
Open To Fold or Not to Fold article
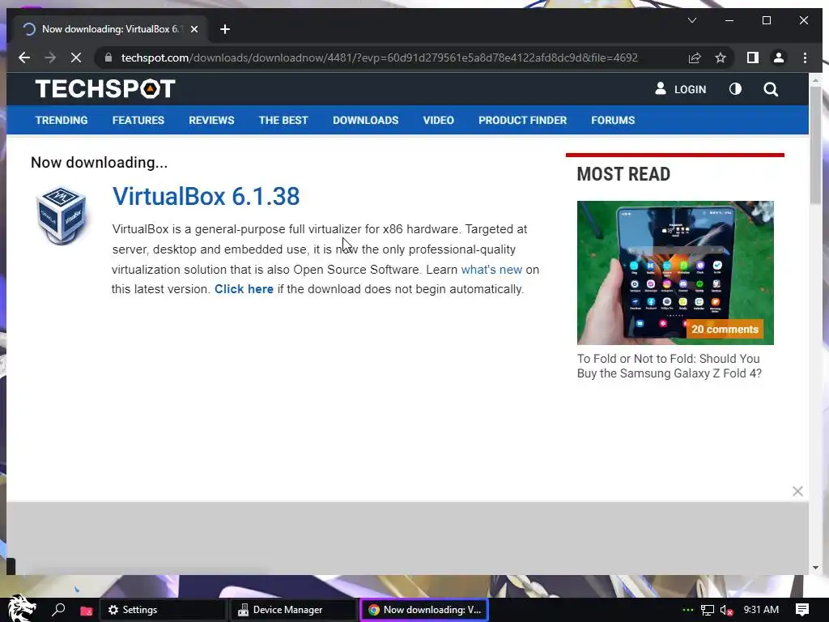669,366
